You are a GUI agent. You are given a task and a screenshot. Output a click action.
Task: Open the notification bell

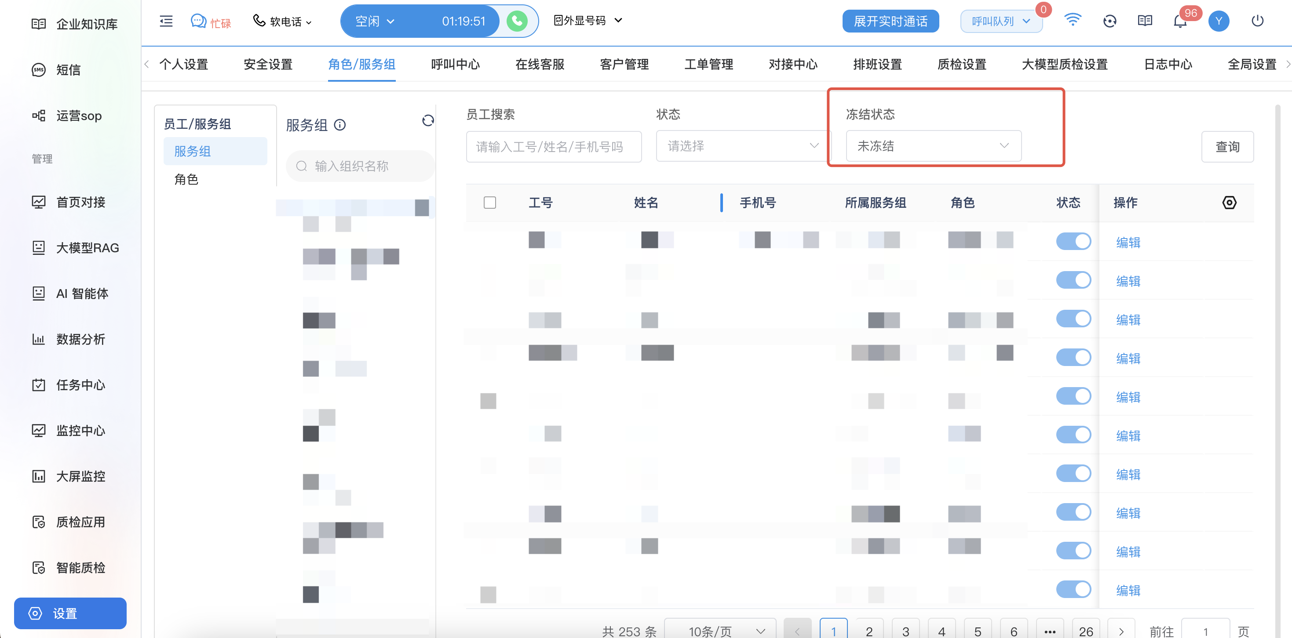(1180, 22)
